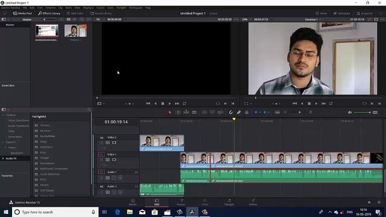
Task: Switch to the Fairlight page tab
Action: tap(229, 202)
